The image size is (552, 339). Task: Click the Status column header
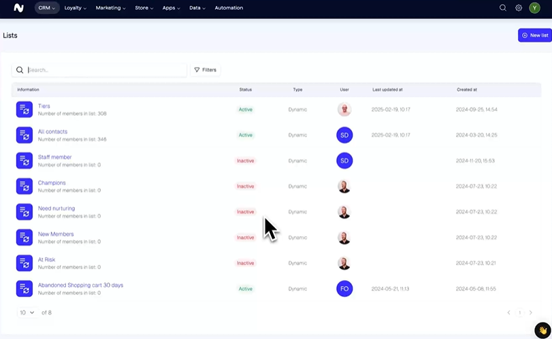click(x=246, y=89)
